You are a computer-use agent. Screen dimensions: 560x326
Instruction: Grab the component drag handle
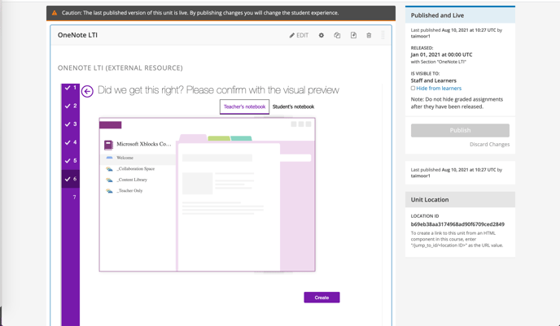[x=383, y=35]
